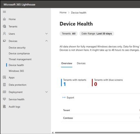This screenshot has height=134, width=140.
Task: Open Data protection in sidebar
Action: tap(17, 85)
